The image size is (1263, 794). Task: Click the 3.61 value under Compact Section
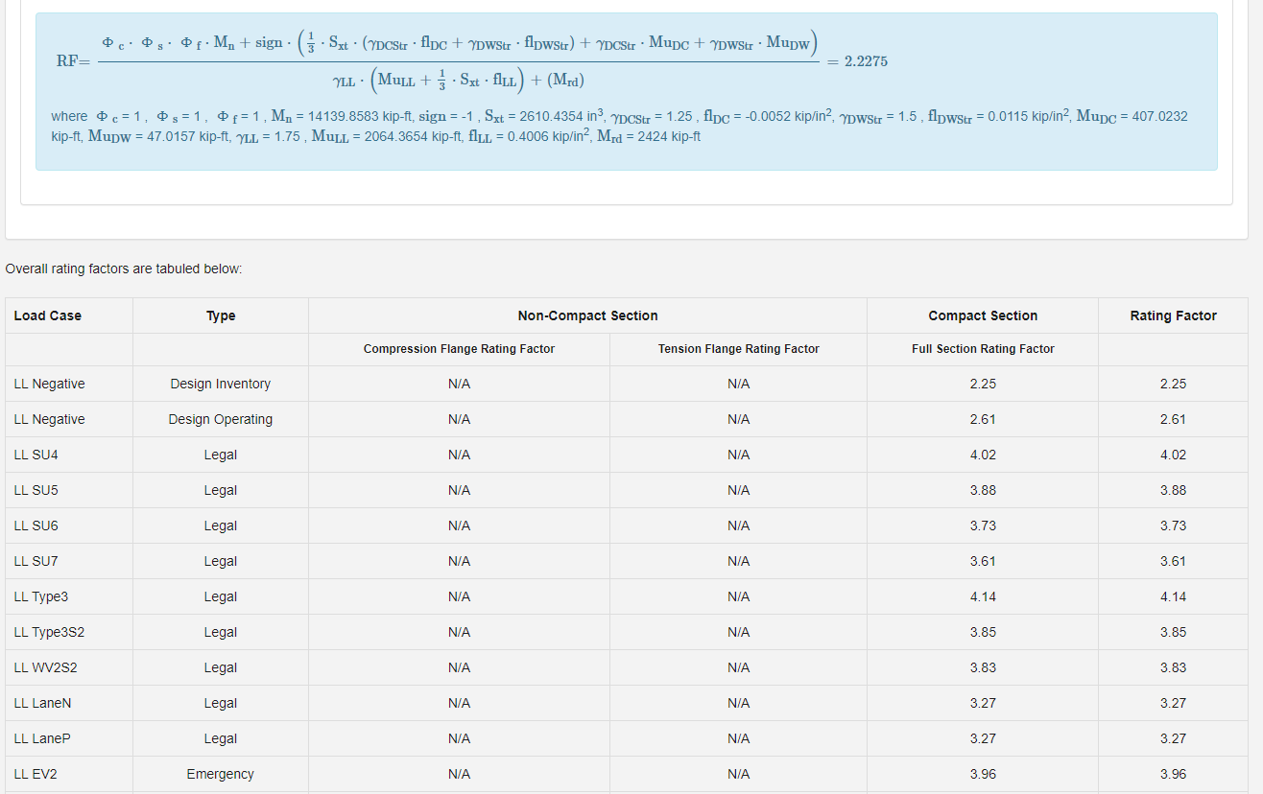click(982, 561)
